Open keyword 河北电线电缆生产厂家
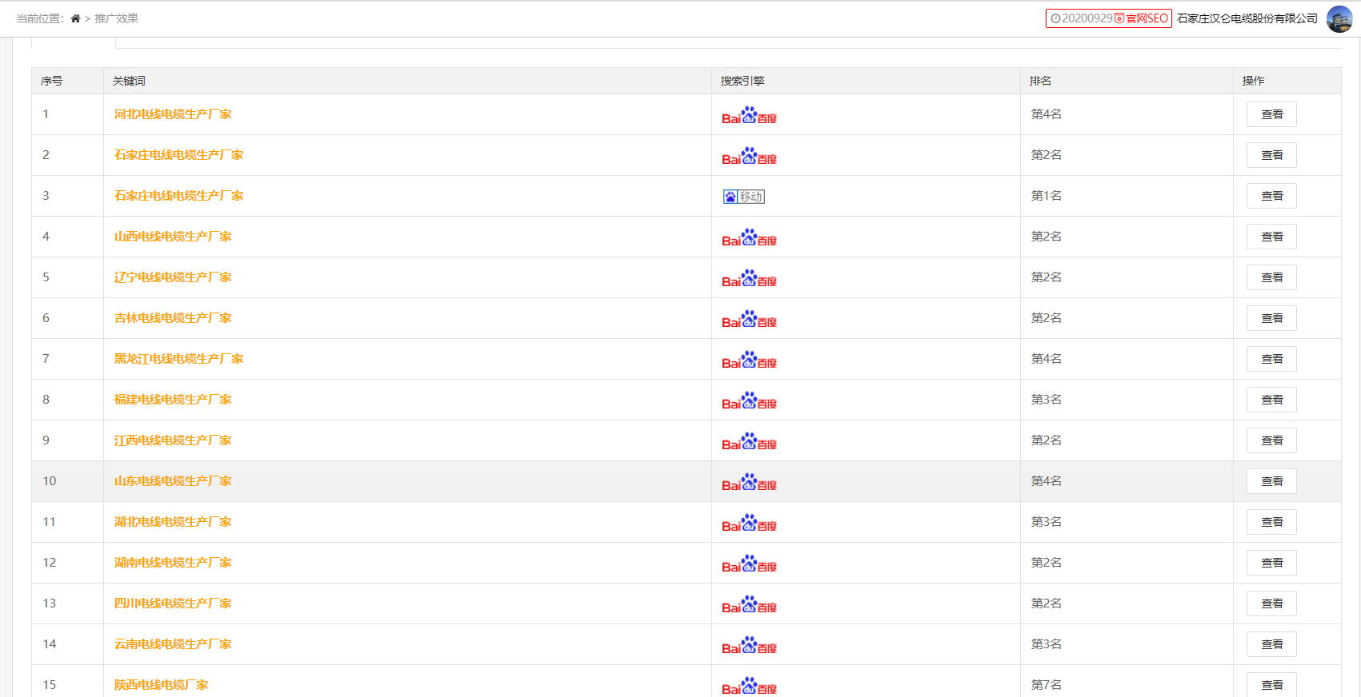 pyautogui.click(x=173, y=114)
